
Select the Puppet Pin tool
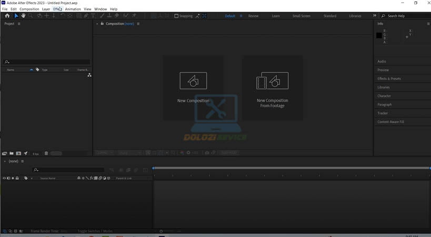pos(134,16)
